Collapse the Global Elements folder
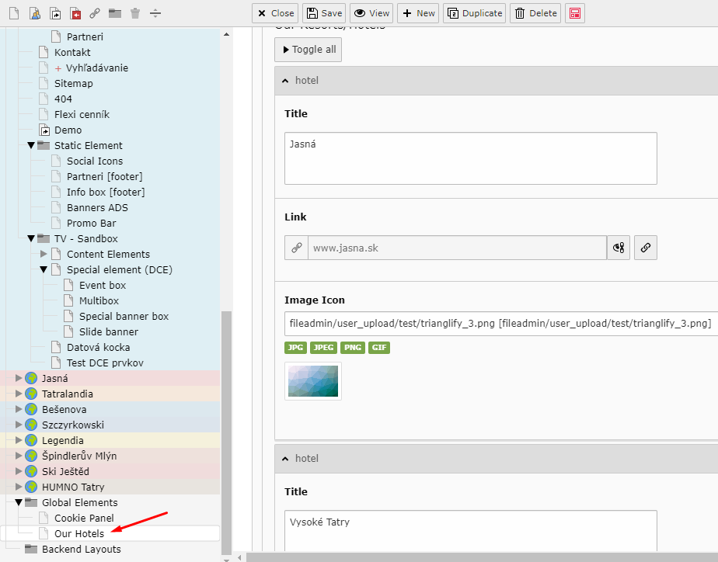 pyautogui.click(x=19, y=502)
